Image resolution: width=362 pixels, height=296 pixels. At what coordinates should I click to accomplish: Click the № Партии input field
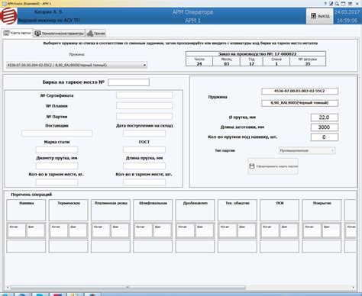[144, 117]
